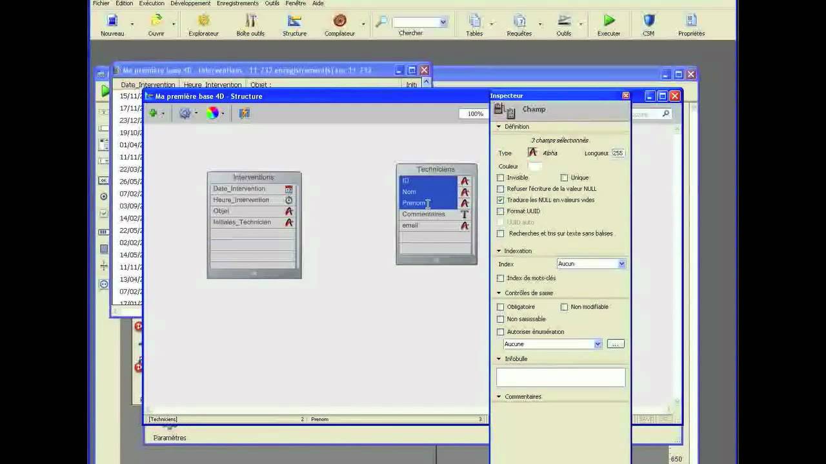
Task: Collapse the Définition section
Action: (499, 126)
